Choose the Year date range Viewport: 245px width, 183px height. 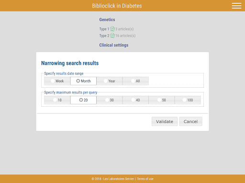pyautogui.click(x=110, y=81)
